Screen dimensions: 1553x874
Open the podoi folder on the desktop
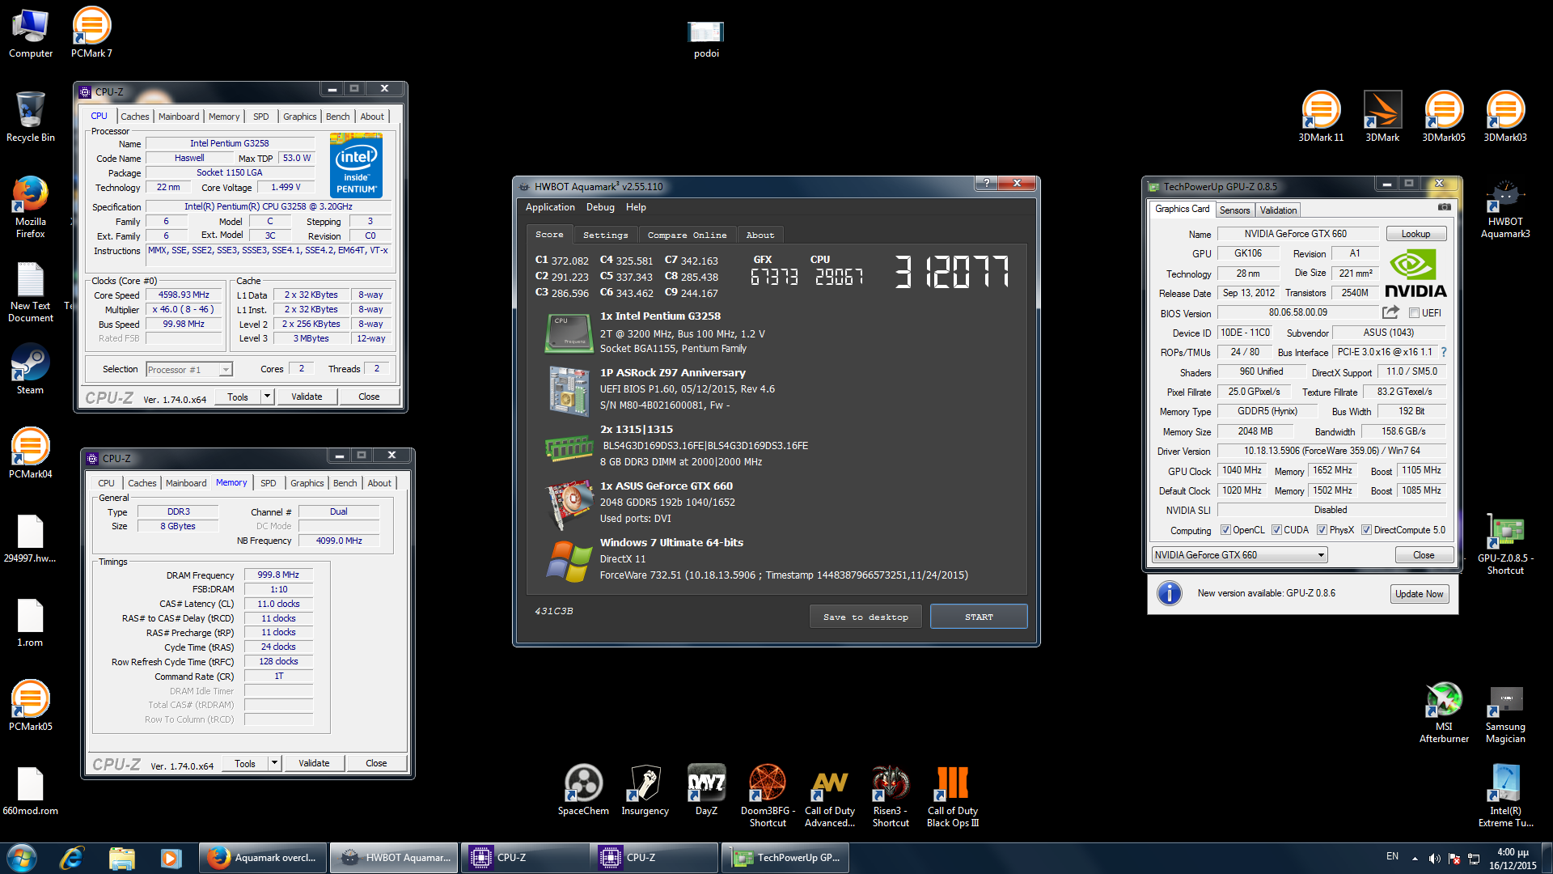click(x=706, y=39)
